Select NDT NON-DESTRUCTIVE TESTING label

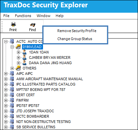click(x=43, y=122)
